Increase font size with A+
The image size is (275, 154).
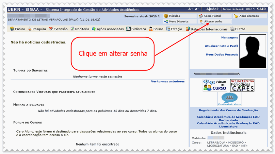tap(191, 9)
